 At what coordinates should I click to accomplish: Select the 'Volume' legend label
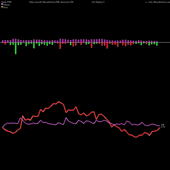tap(6, 5)
